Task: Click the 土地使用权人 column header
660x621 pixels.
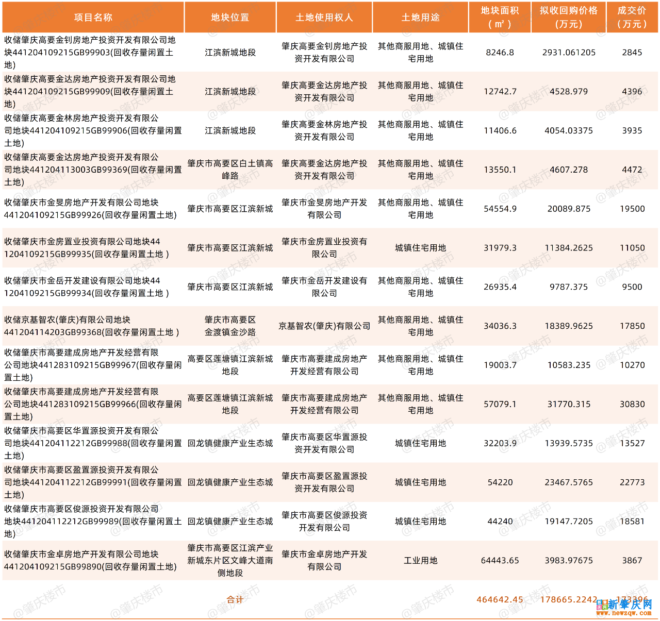Action: (x=324, y=18)
